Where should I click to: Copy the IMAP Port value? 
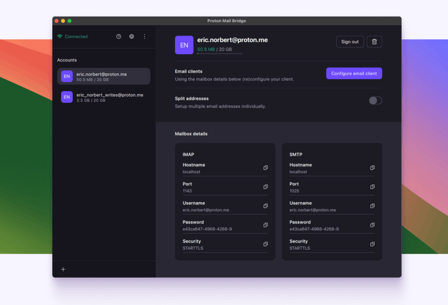[x=265, y=187]
